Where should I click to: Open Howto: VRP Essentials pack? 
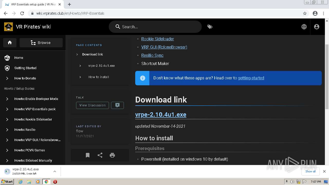point(35,109)
